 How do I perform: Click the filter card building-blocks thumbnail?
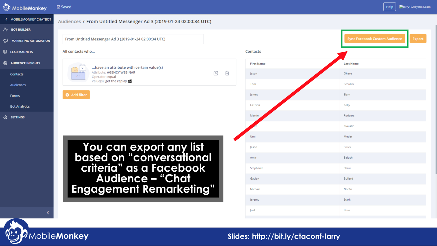click(x=78, y=72)
